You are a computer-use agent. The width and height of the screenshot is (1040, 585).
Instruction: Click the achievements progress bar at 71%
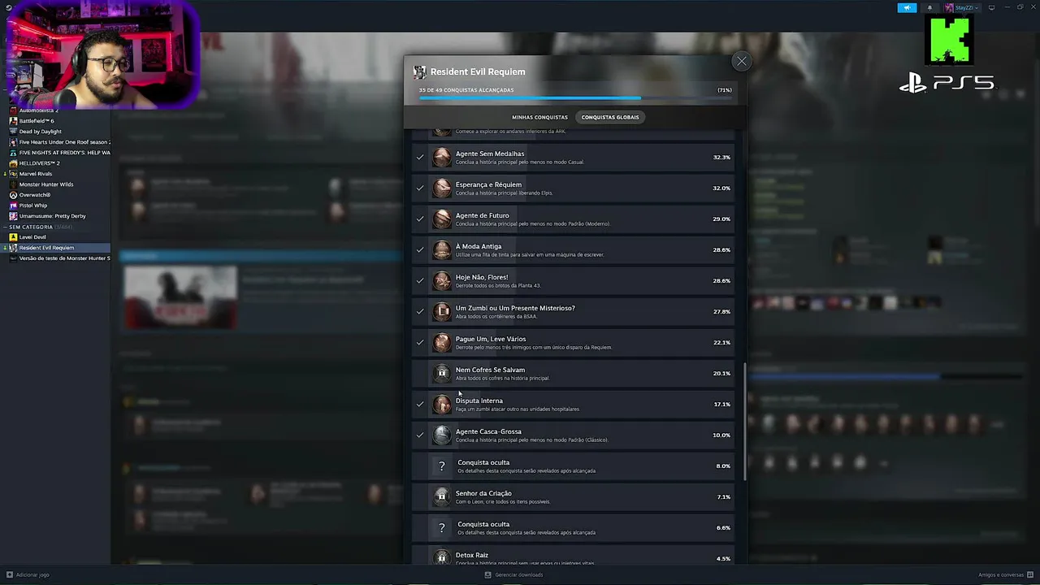[x=575, y=98]
